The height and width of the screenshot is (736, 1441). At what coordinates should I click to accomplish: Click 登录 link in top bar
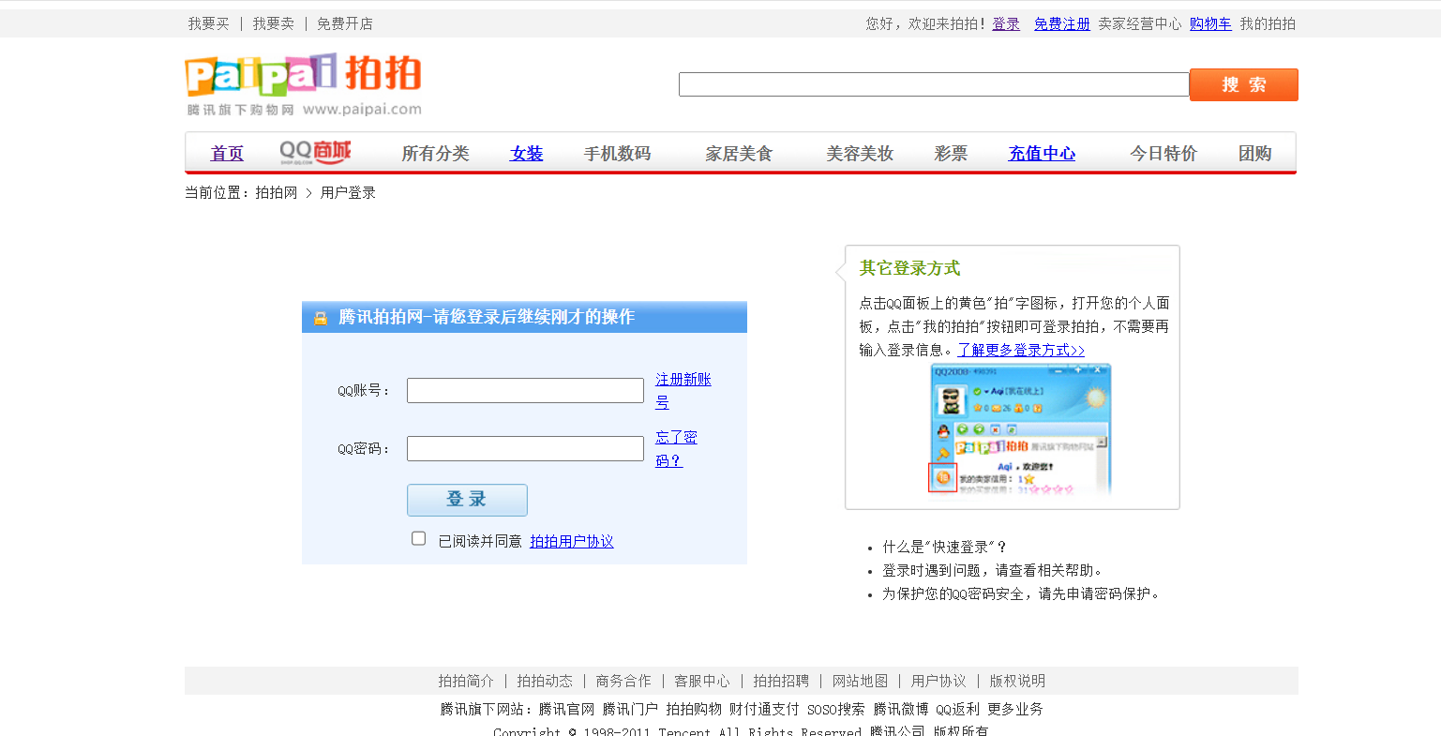(x=1006, y=23)
